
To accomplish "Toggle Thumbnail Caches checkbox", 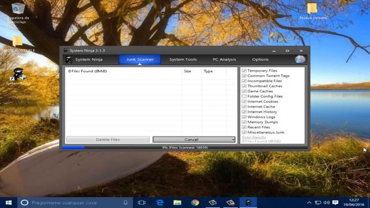I will point(244,86).
